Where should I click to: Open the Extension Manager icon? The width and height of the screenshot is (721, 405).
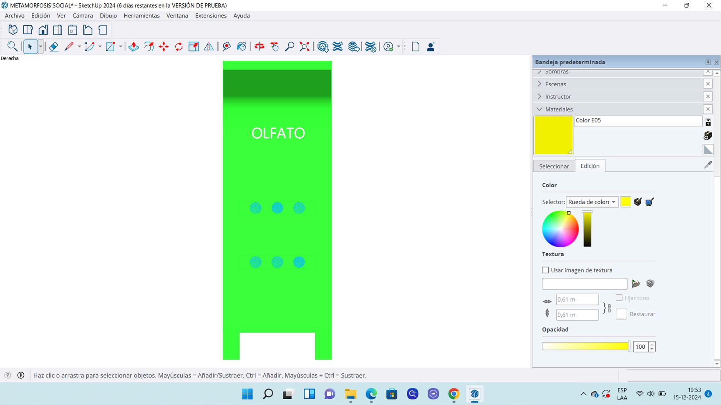[371, 47]
